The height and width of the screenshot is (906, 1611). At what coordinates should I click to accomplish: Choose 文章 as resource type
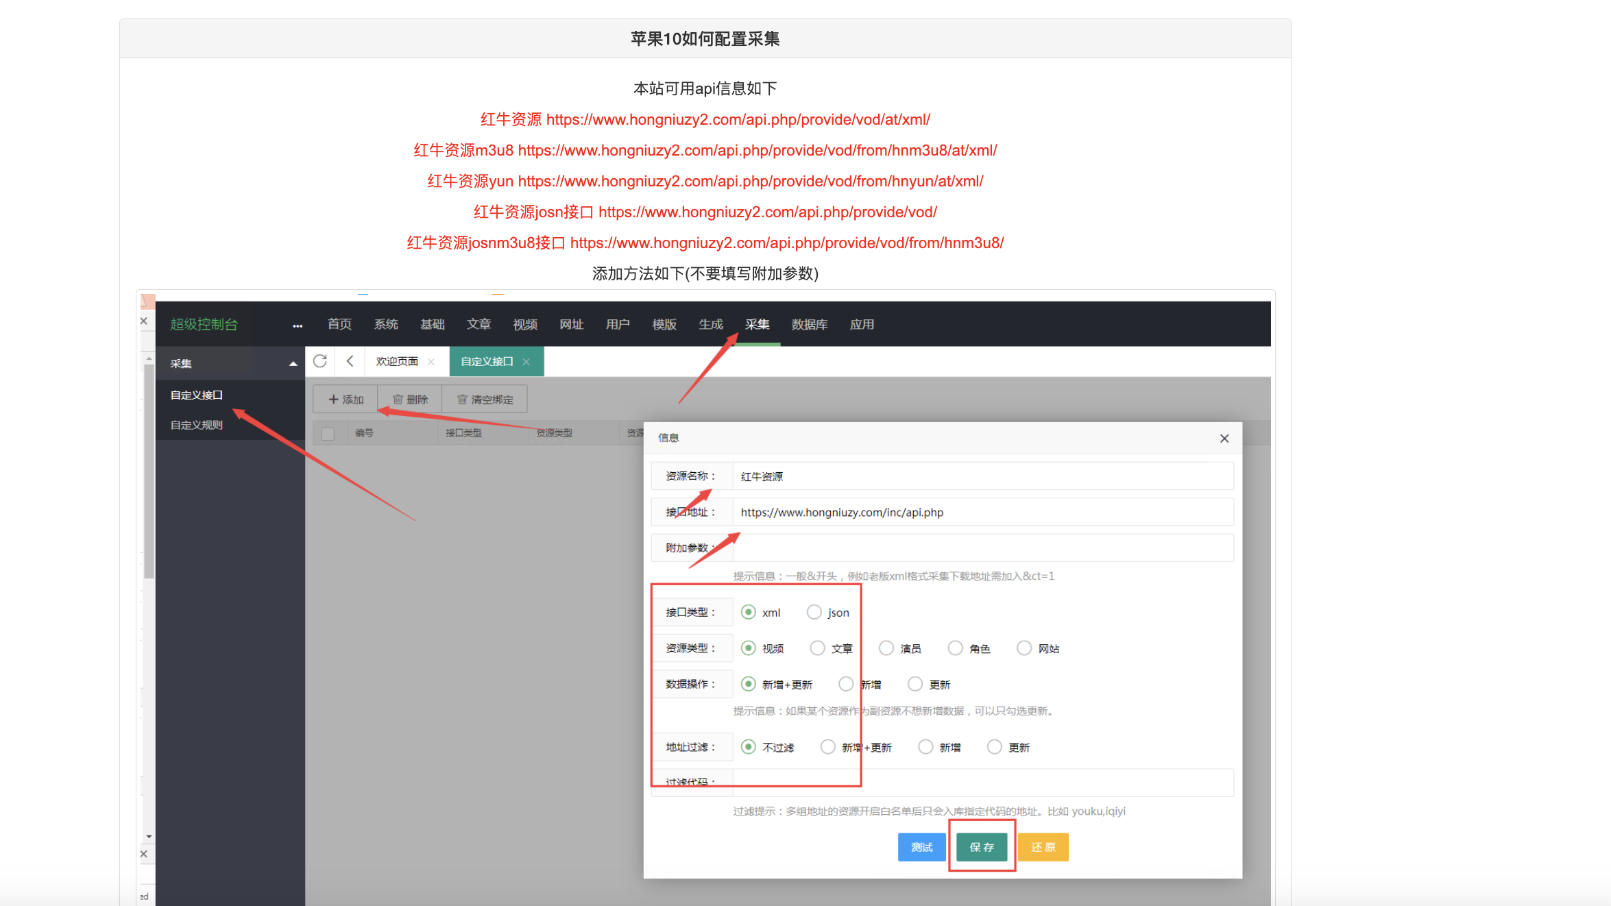pos(817,648)
